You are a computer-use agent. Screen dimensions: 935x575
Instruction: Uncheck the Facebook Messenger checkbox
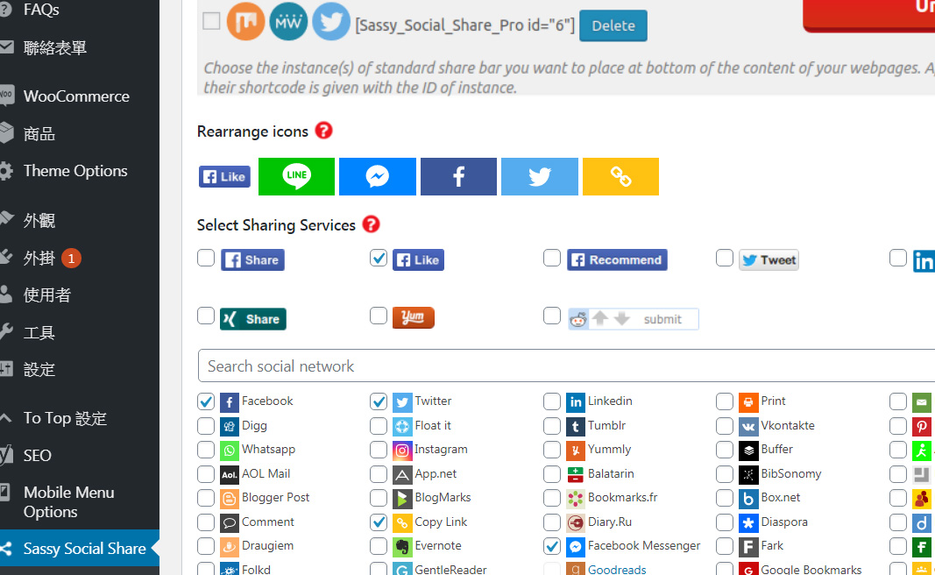[552, 546]
